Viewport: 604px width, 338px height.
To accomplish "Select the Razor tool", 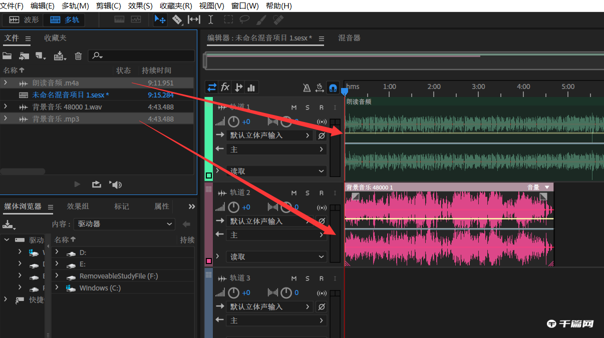I will tap(177, 19).
